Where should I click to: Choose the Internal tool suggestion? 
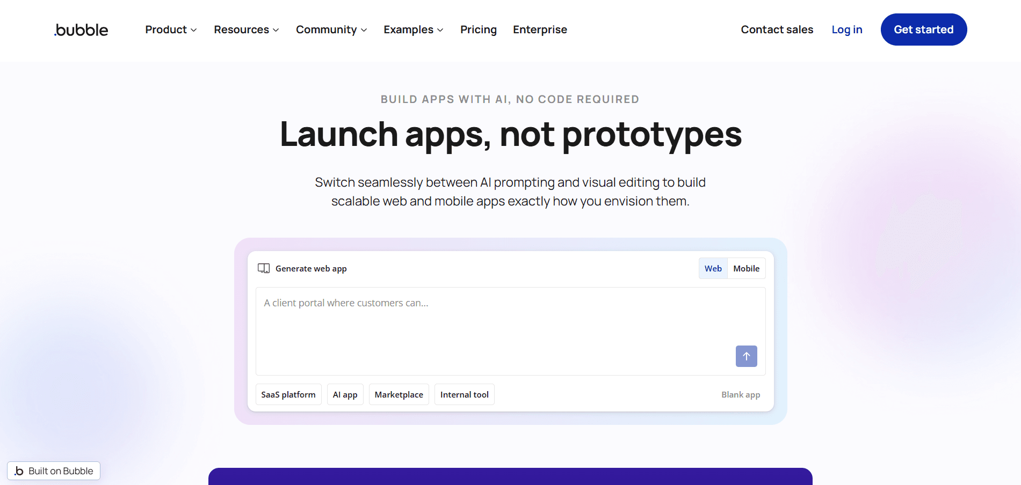click(x=464, y=394)
